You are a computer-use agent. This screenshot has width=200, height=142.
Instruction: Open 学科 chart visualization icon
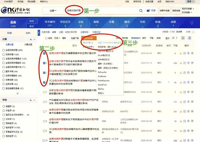[x=31, y=100]
